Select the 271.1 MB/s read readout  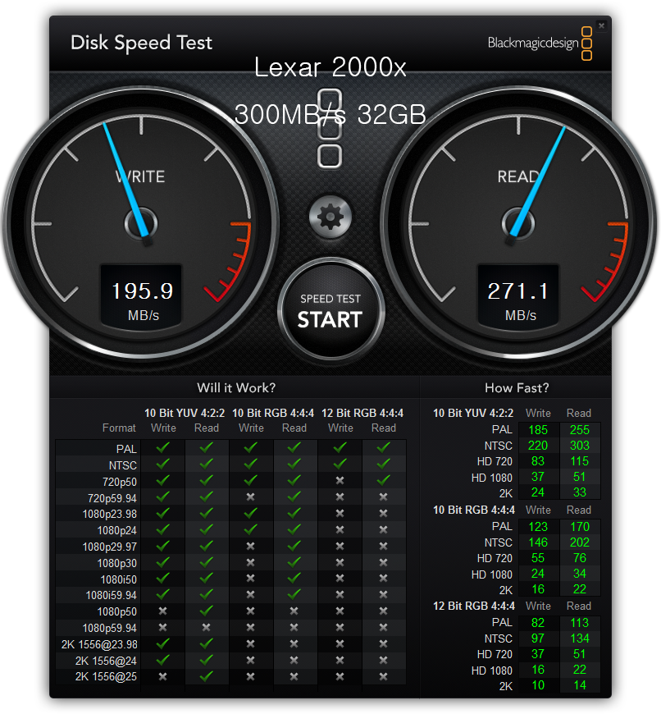518,292
